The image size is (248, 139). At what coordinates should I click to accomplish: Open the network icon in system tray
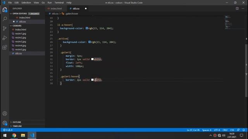[x=219, y=136]
